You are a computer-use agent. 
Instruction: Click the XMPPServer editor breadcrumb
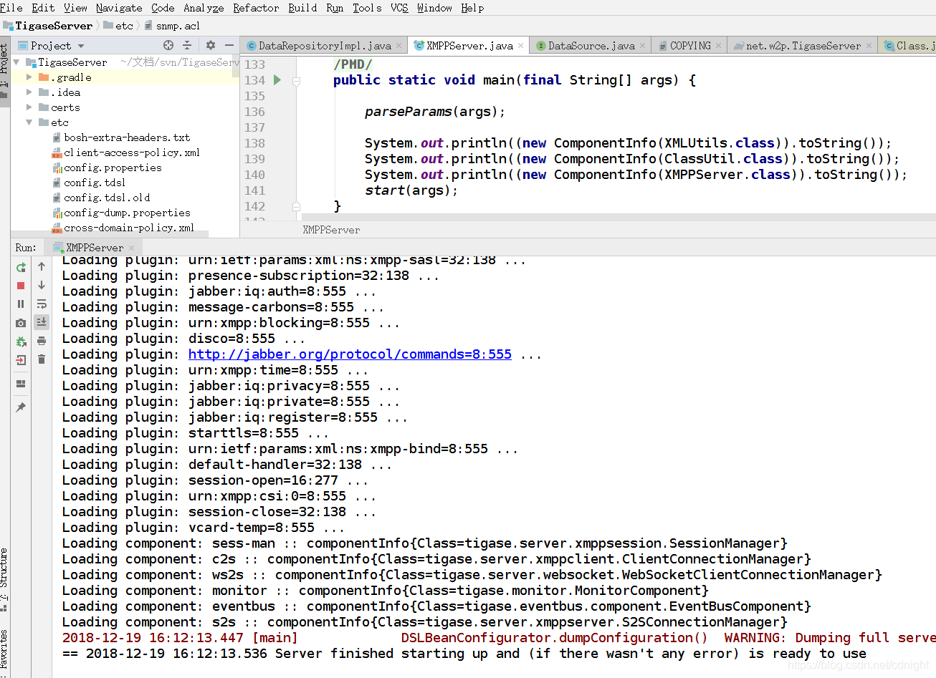(x=331, y=230)
